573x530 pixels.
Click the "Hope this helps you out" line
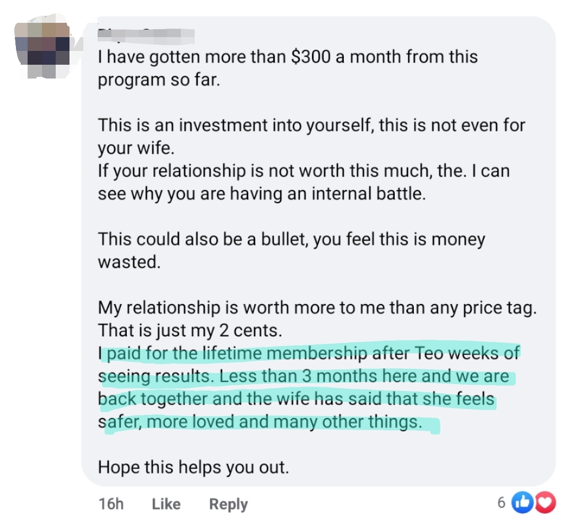click(194, 468)
